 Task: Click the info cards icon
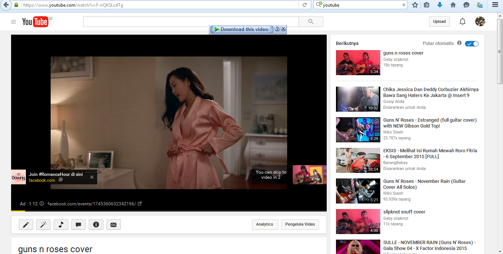point(96,225)
